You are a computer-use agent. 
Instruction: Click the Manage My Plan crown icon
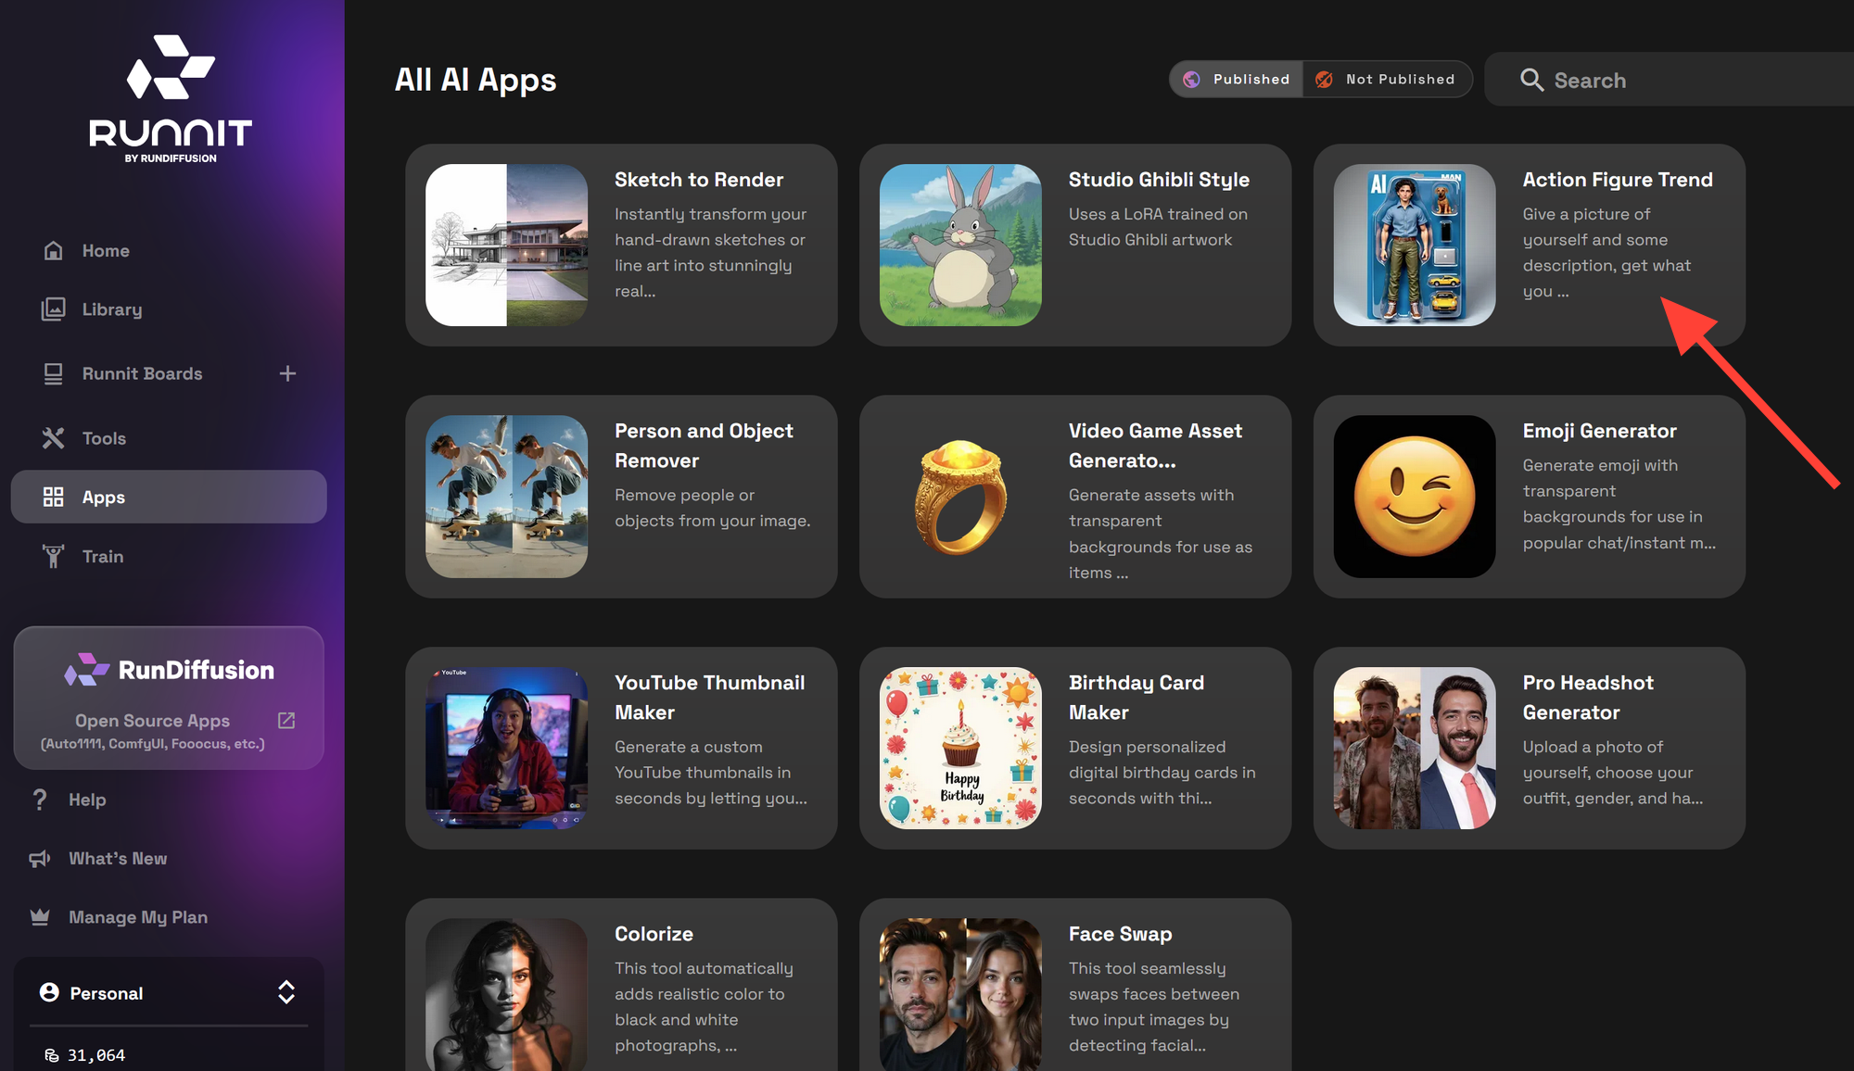pyautogui.click(x=40, y=917)
